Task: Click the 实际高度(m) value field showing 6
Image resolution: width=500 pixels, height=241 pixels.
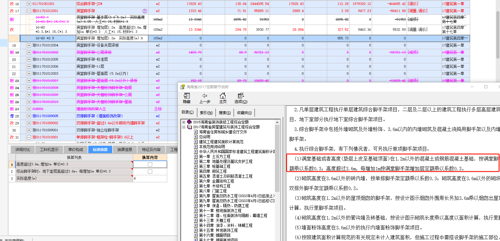Action: (x=150, y=179)
